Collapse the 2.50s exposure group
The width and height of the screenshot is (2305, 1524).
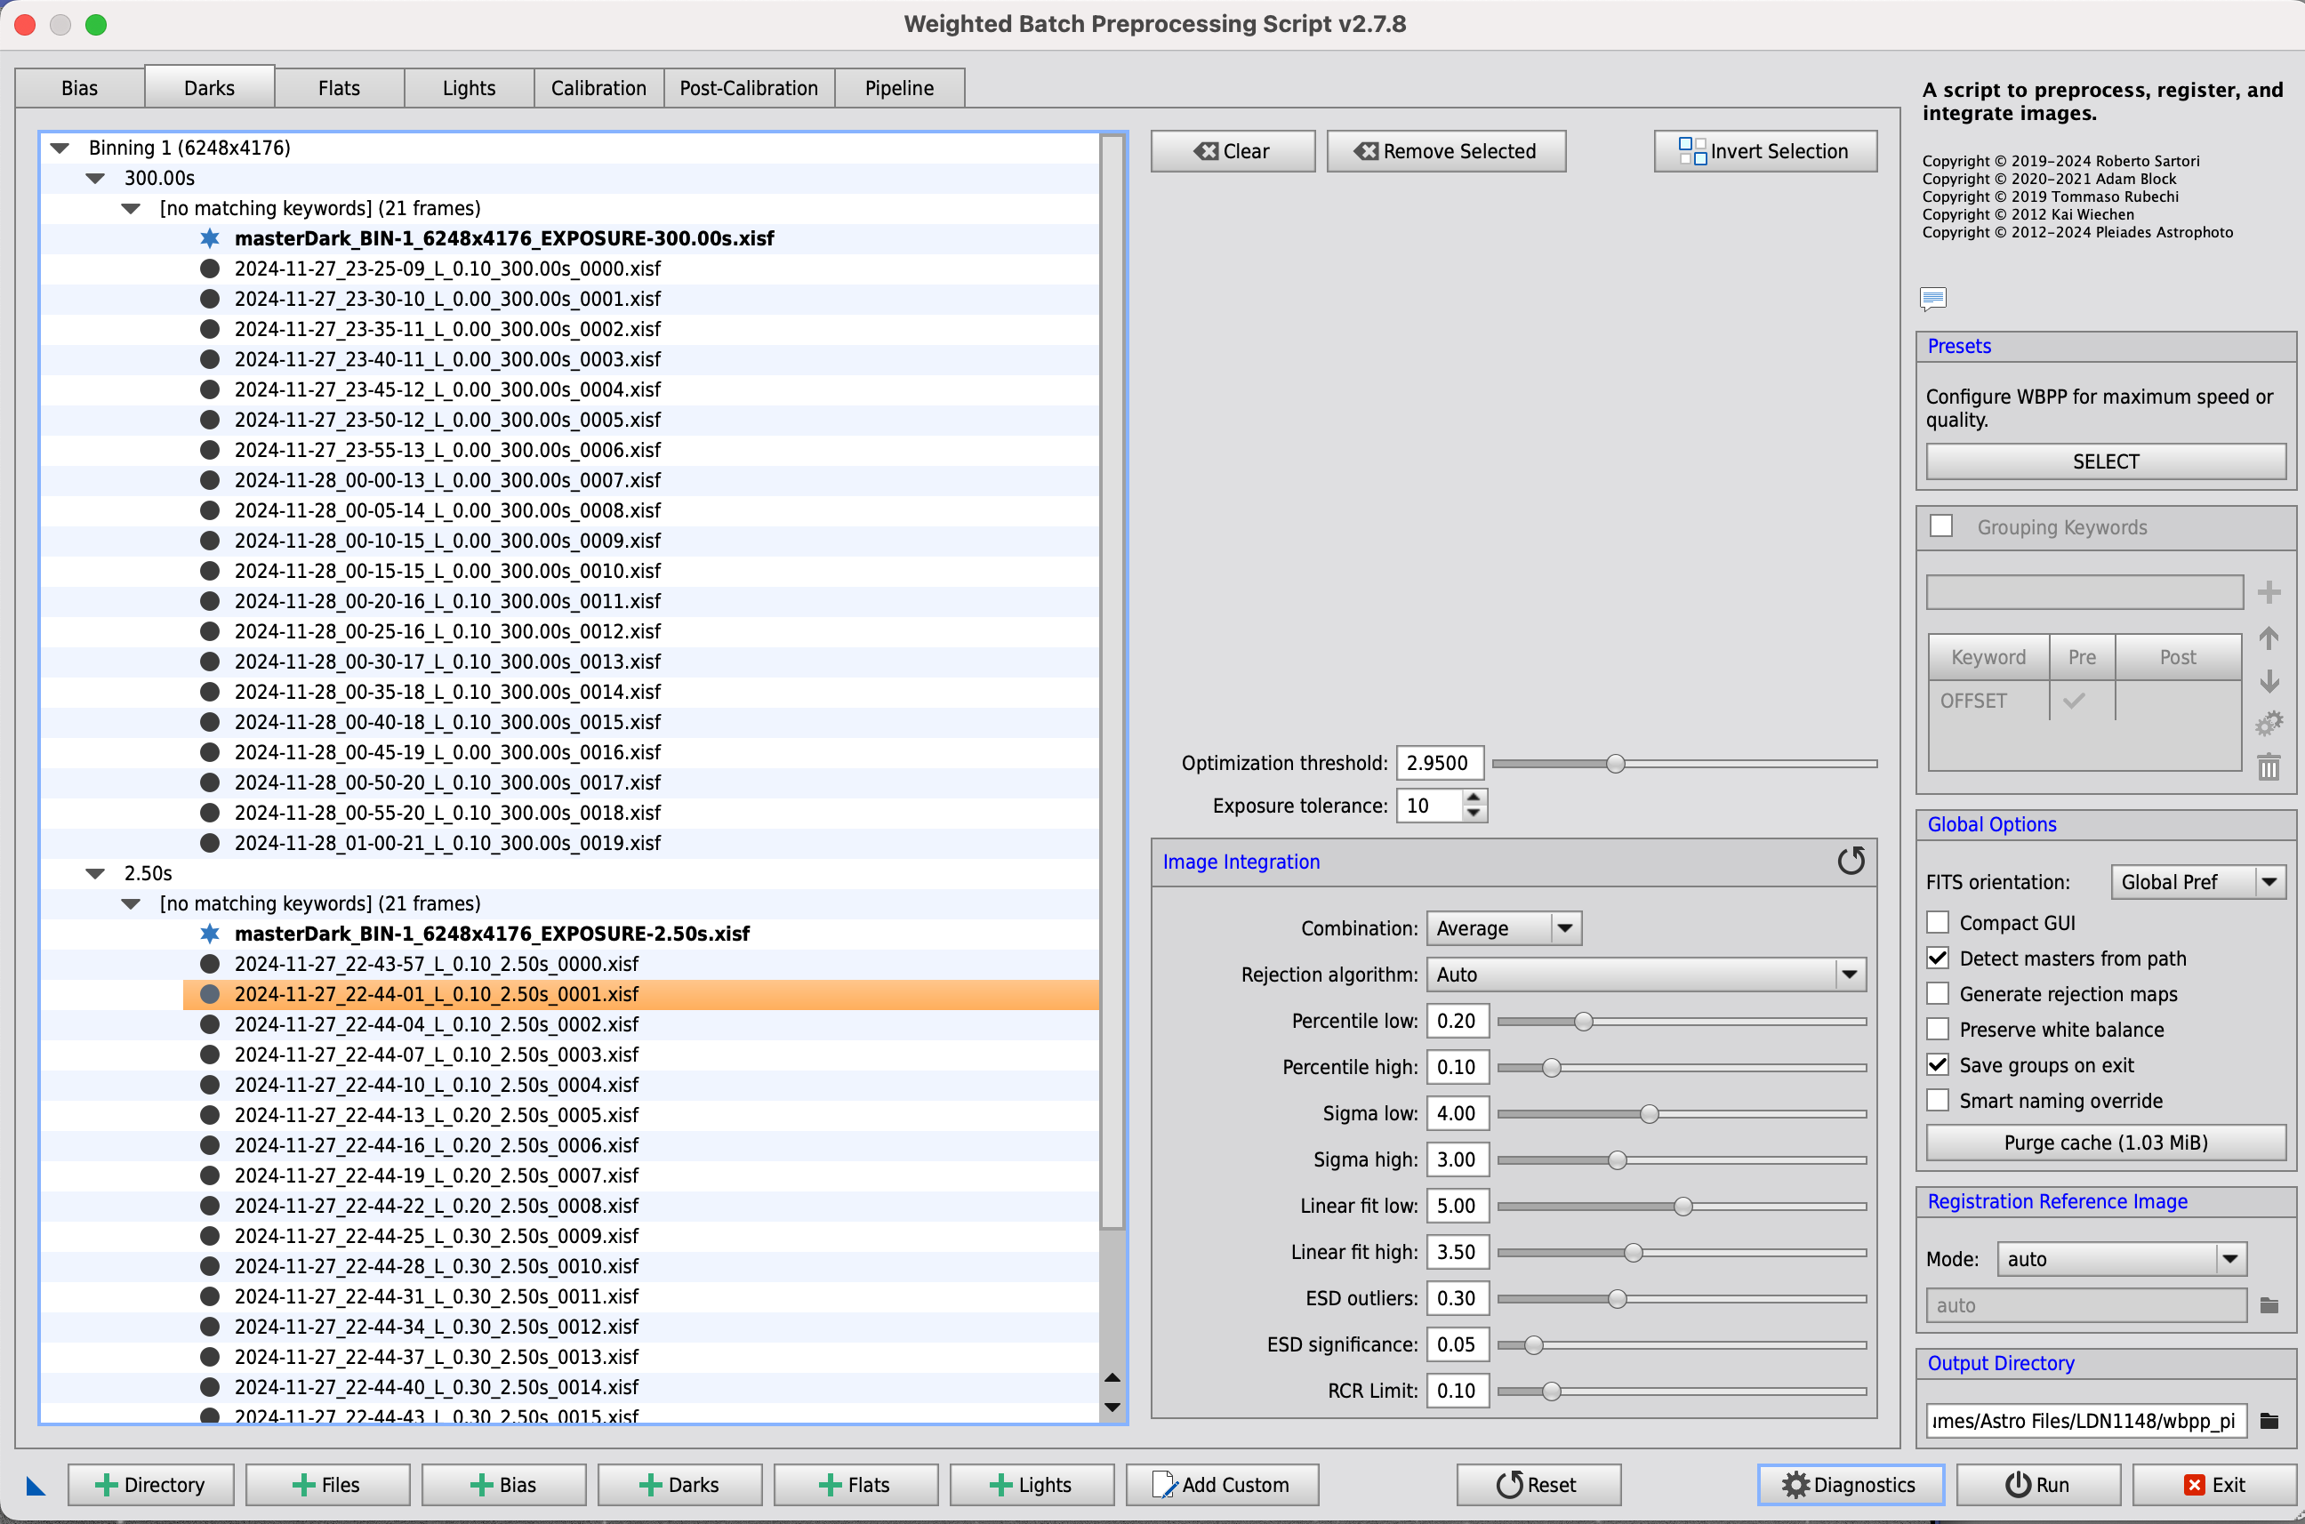coord(95,873)
